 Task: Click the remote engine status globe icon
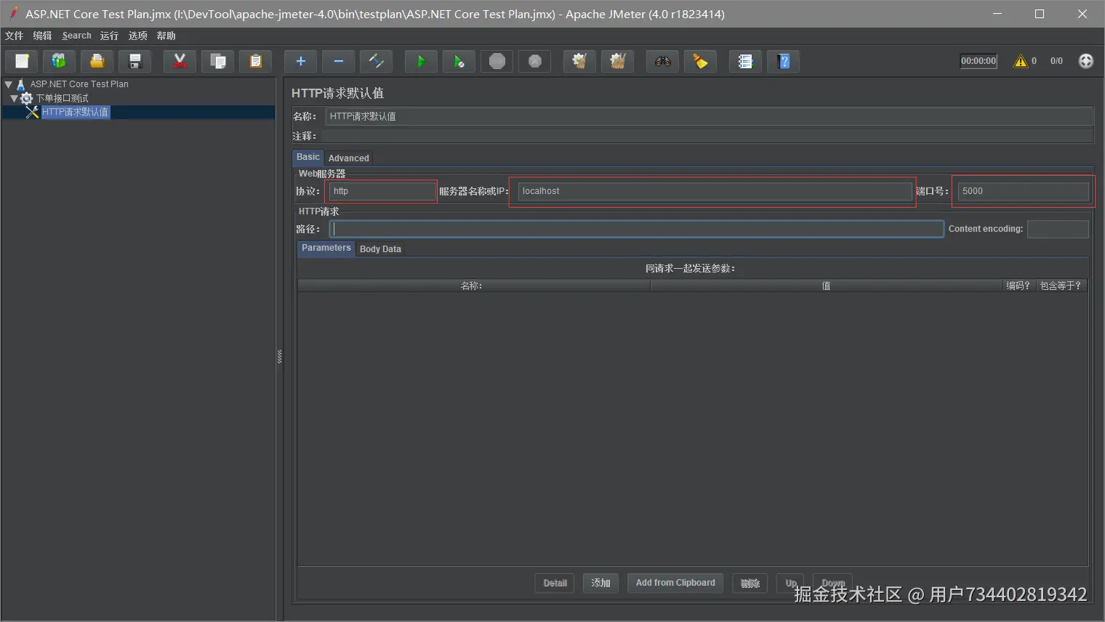tap(1085, 61)
